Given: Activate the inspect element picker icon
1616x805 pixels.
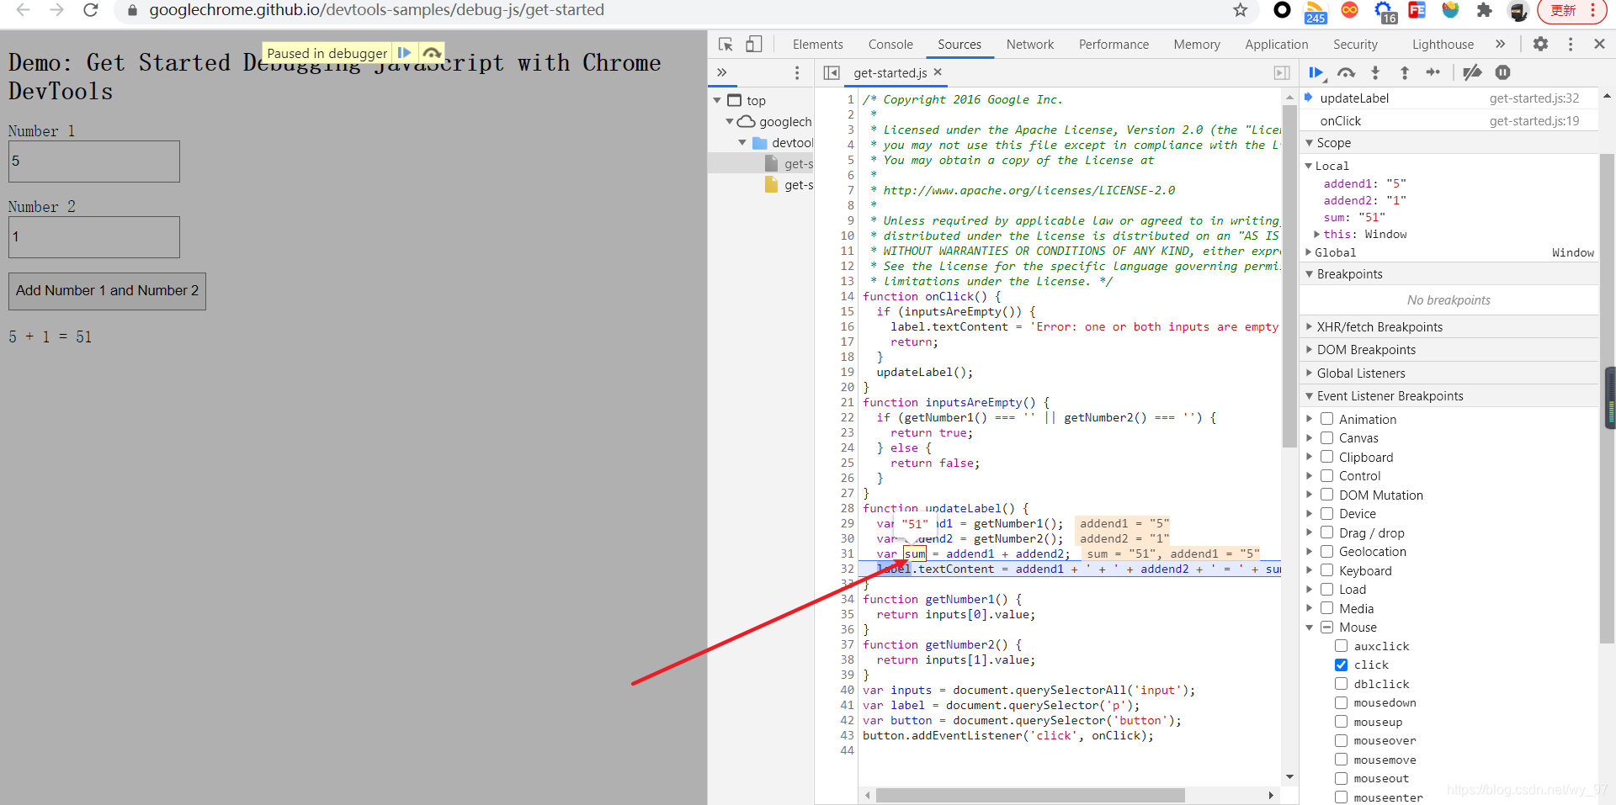Looking at the screenshot, I should pyautogui.click(x=726, y=45).
